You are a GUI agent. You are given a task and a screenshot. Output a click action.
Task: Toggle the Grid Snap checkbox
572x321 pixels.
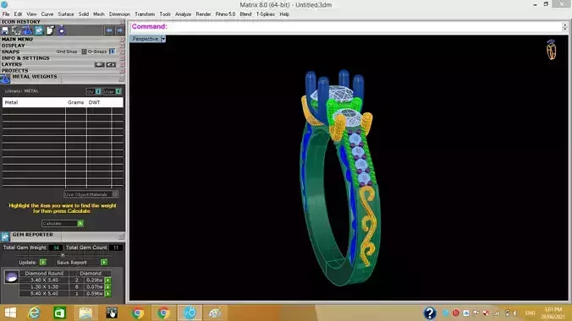[84, 52]
